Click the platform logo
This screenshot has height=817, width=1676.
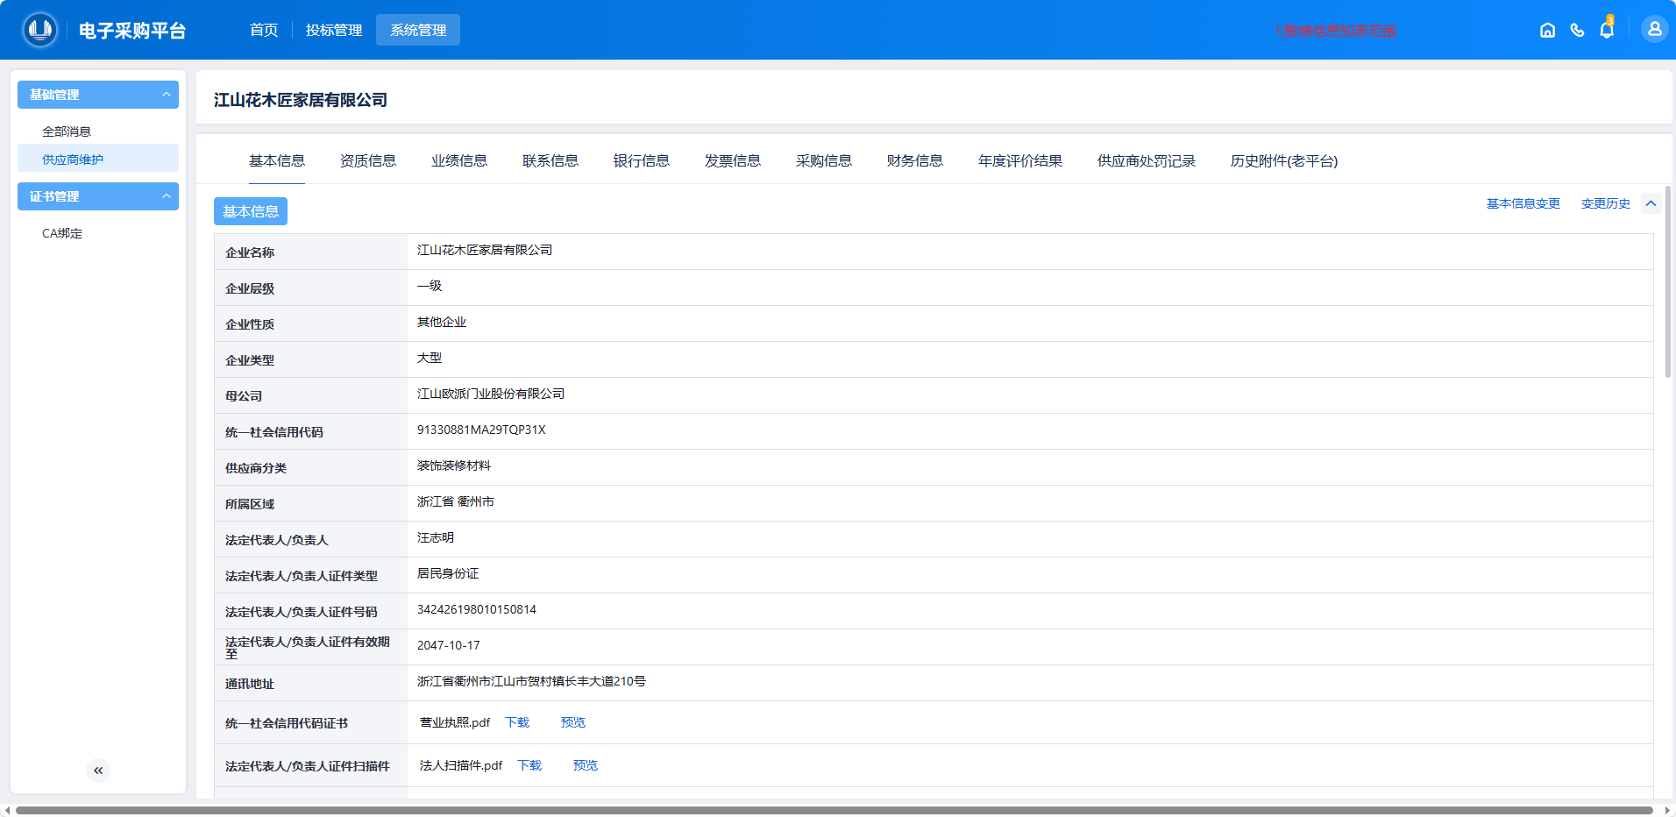pyautogui.click(x=39, y=29)
